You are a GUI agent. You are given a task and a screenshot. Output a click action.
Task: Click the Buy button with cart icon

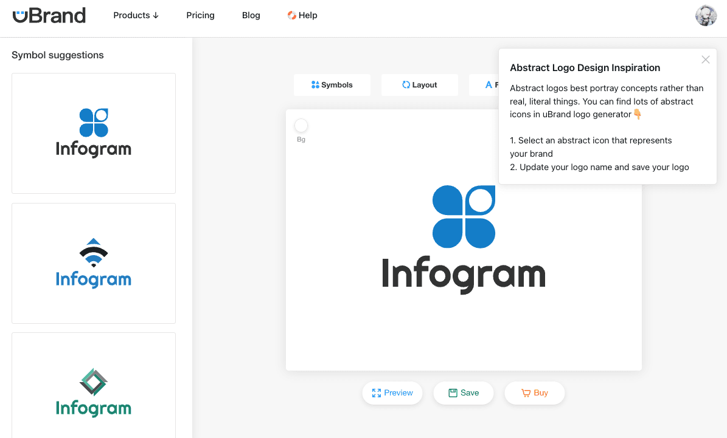[535, 393]
